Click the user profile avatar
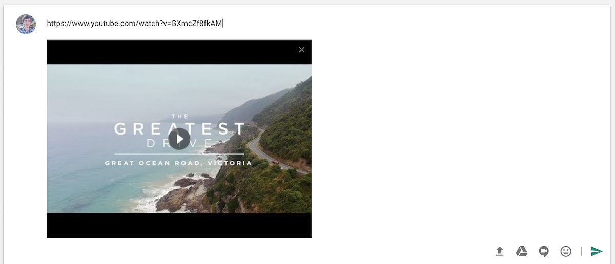The width and height of the screenshot is (615, 264). pos(26,24)
